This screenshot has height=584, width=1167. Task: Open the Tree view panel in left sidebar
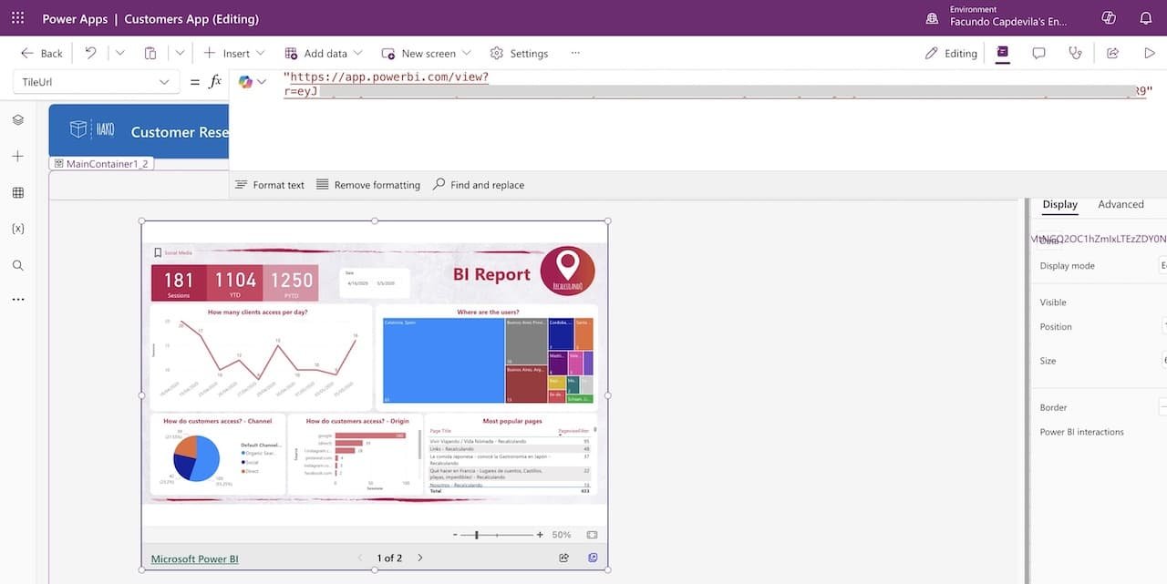(x=17, y=118)
